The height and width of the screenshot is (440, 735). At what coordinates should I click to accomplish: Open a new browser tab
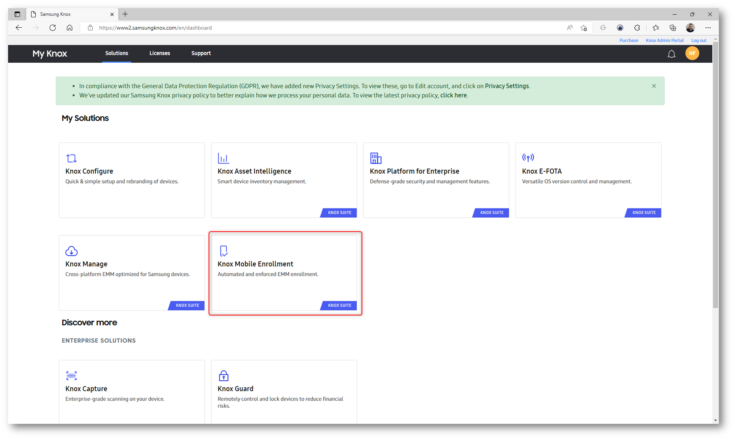pos(125,14)
